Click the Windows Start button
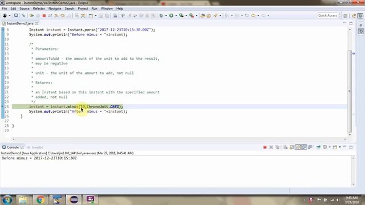 click(x=7, y=200)
